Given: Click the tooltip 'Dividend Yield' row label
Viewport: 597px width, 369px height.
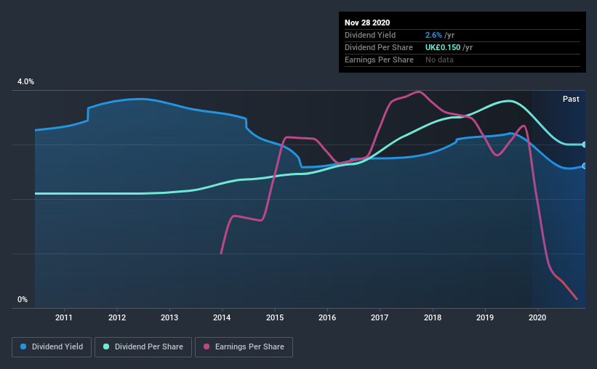Looking at the screenshot, I should [x=370, y=35].
